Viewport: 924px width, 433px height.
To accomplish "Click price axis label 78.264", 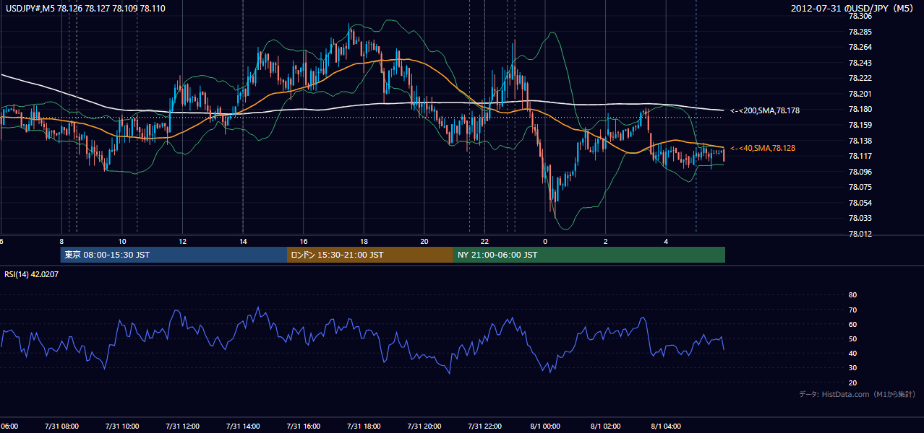I will click(x=860, y=47).
